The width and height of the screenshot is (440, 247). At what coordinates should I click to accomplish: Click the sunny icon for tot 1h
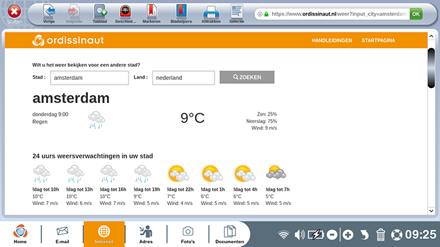tap(212, 174)
